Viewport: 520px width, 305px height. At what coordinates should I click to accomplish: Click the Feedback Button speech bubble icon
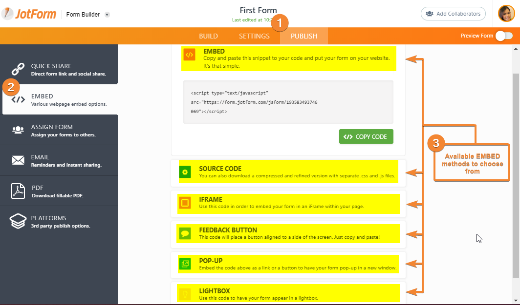pyautogui.click(x=185, y=233)
